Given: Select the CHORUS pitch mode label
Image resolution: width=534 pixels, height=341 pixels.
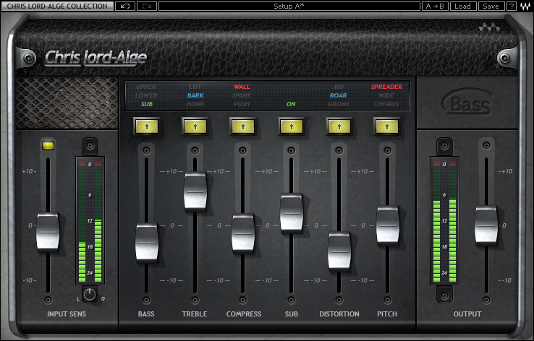Looking at the screenshot, I should [x=386, y=104].
